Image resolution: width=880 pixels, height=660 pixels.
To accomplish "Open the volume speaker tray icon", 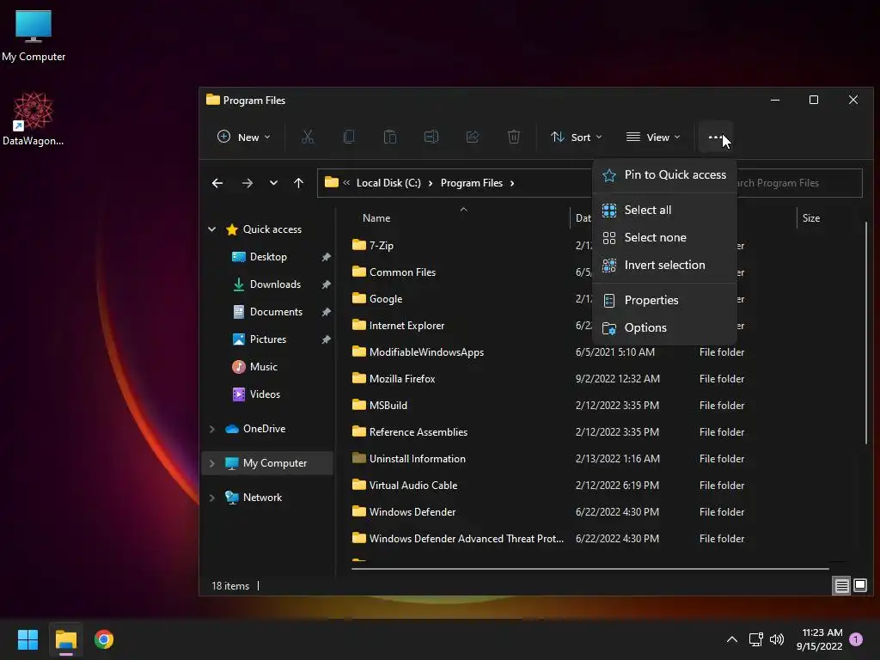I will [777, 639].
